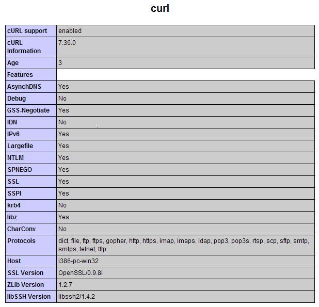The height and width of the screenshot is (307, 319).
Task: Click 'Yes' in the SSPI row
Action: coord(63,193)
